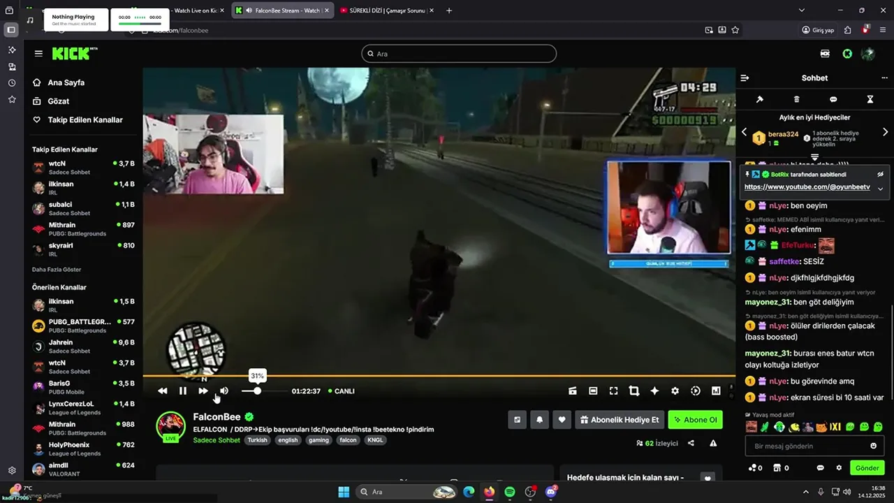The image size is (894, 503).
Task: Click the Giriş yap browser sign-in button
Action: click(x=818, y=30)
